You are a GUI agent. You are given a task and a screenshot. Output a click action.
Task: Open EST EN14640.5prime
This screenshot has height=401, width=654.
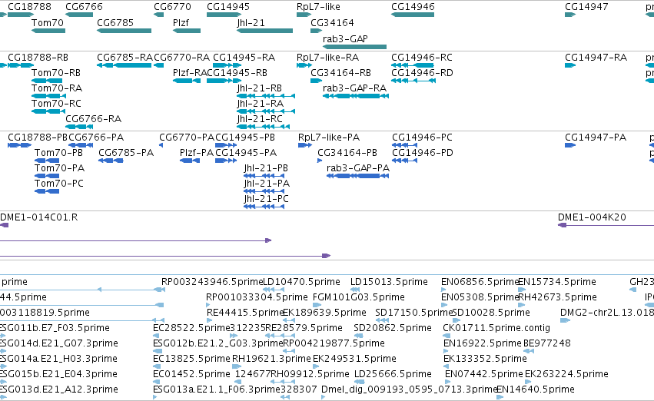pos(500,397)
